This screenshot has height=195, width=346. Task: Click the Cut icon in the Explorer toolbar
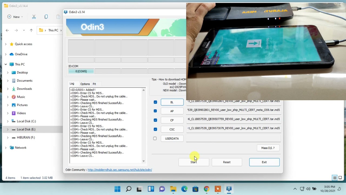pyautogui.click(x=34, y=17)
